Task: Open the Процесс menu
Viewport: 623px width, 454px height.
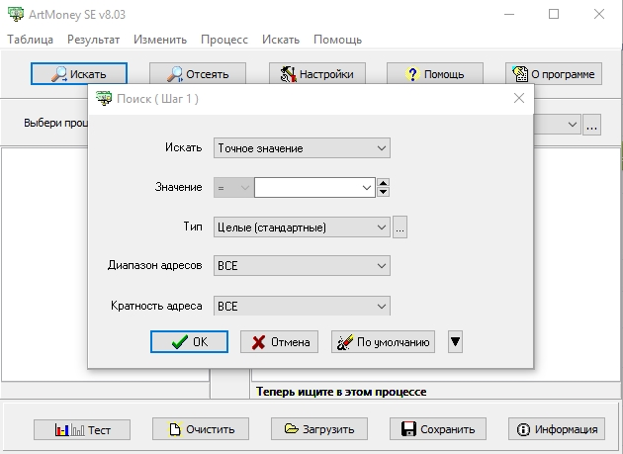Action: [224, 40]
